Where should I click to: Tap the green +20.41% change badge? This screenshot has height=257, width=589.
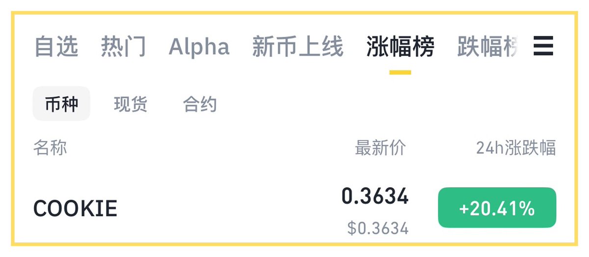tap(497, 208)
